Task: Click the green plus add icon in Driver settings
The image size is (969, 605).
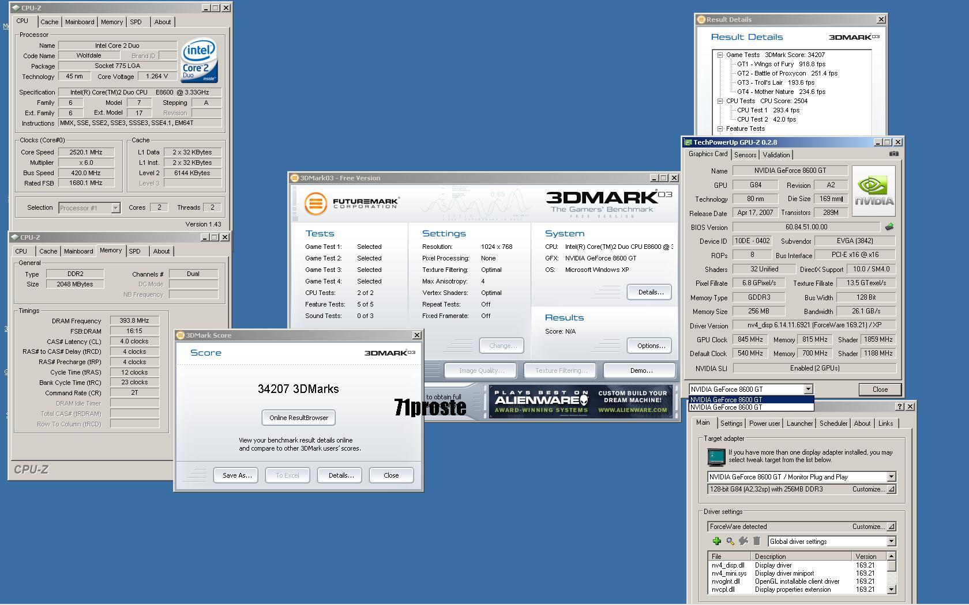Action: [716, 541]
